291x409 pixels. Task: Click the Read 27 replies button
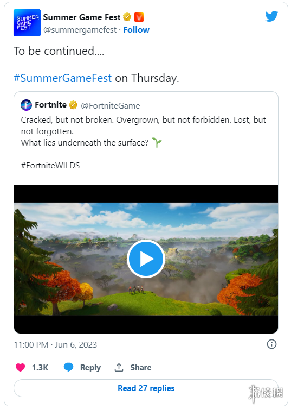[146, 388]
